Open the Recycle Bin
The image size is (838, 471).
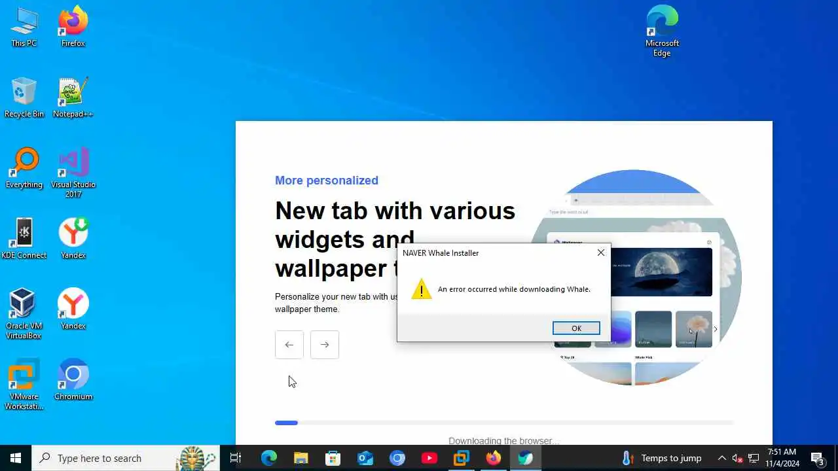coord(24,97)
